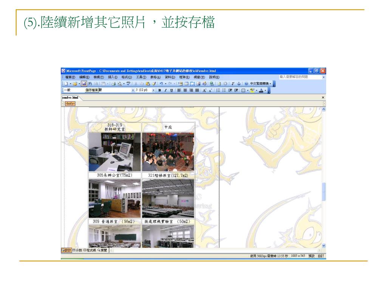The image size is (387, 290).
Task: Click Decrease Font Size icon
Action: click(211, 90)
